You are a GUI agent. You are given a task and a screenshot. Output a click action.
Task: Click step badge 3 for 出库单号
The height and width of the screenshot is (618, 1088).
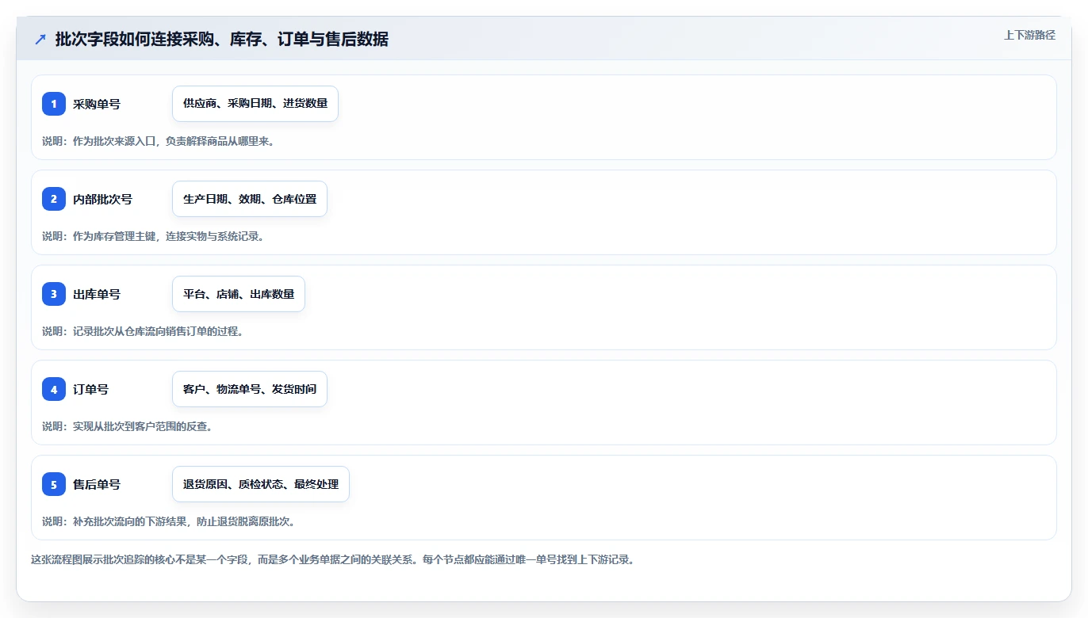point(54,294)
